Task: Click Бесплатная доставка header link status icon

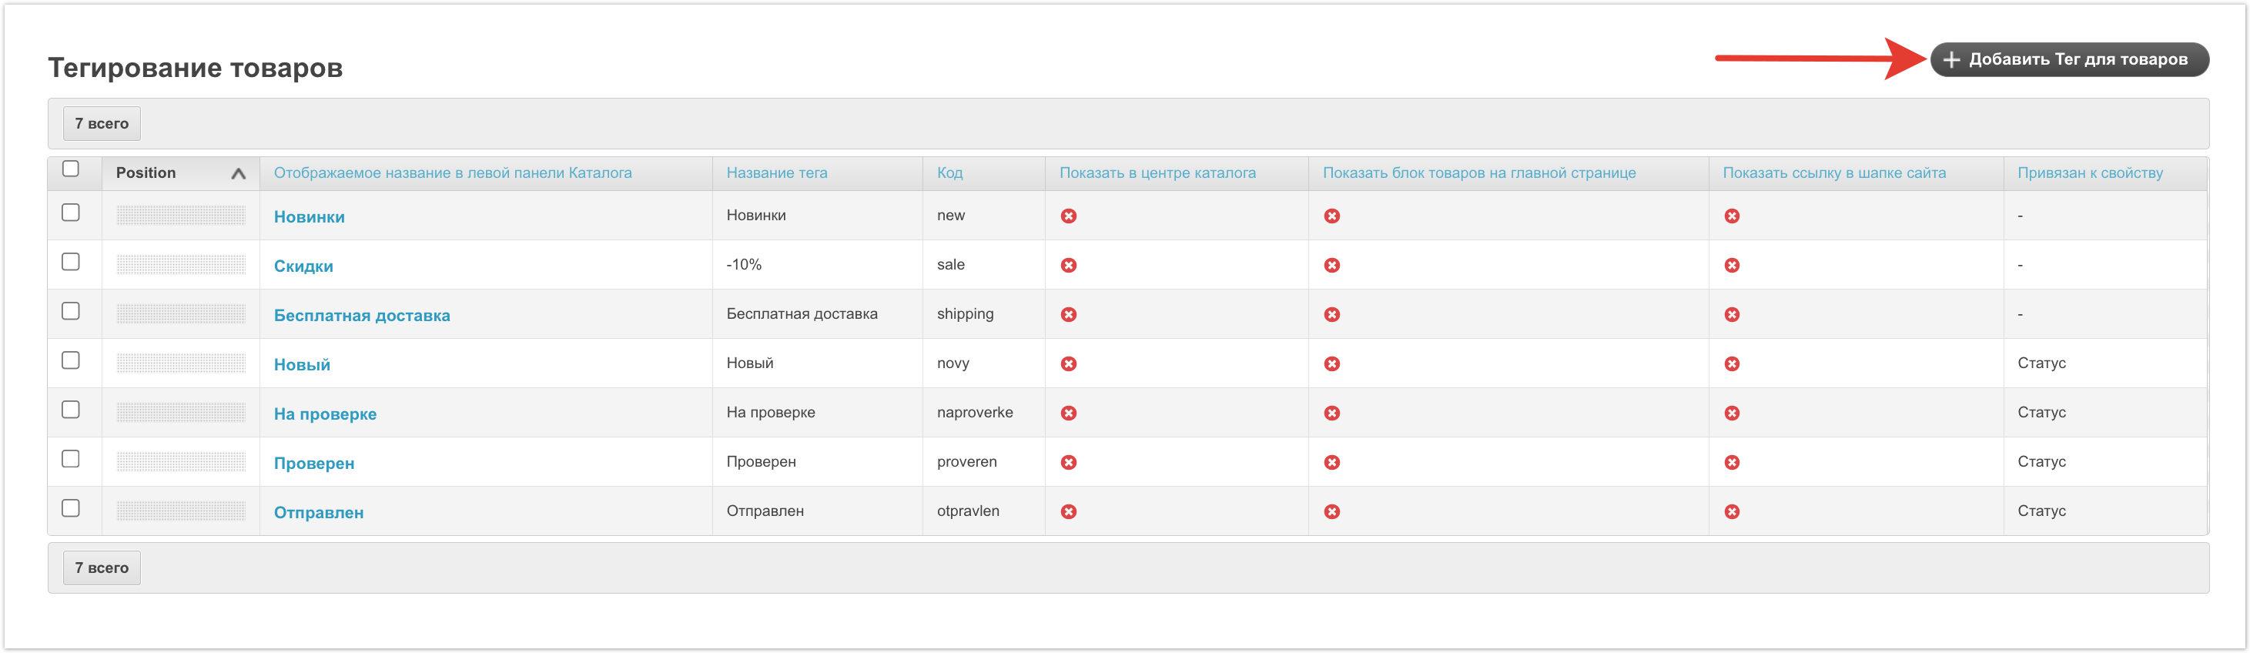Action: pyautogui.click(x=1731, y=314)
